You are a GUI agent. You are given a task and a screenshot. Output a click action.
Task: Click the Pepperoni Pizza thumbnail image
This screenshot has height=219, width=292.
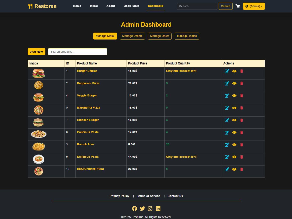point(39,85)
